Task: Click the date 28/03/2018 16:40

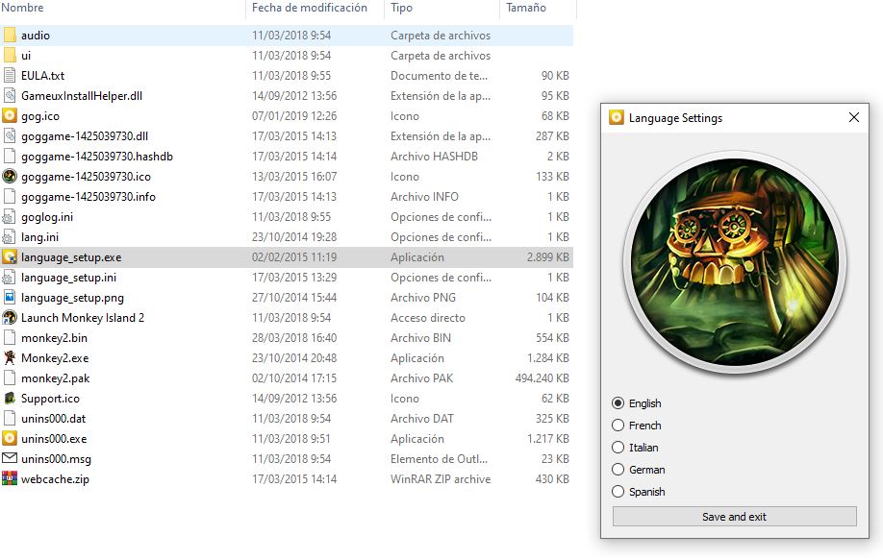Action: point(294,338)
